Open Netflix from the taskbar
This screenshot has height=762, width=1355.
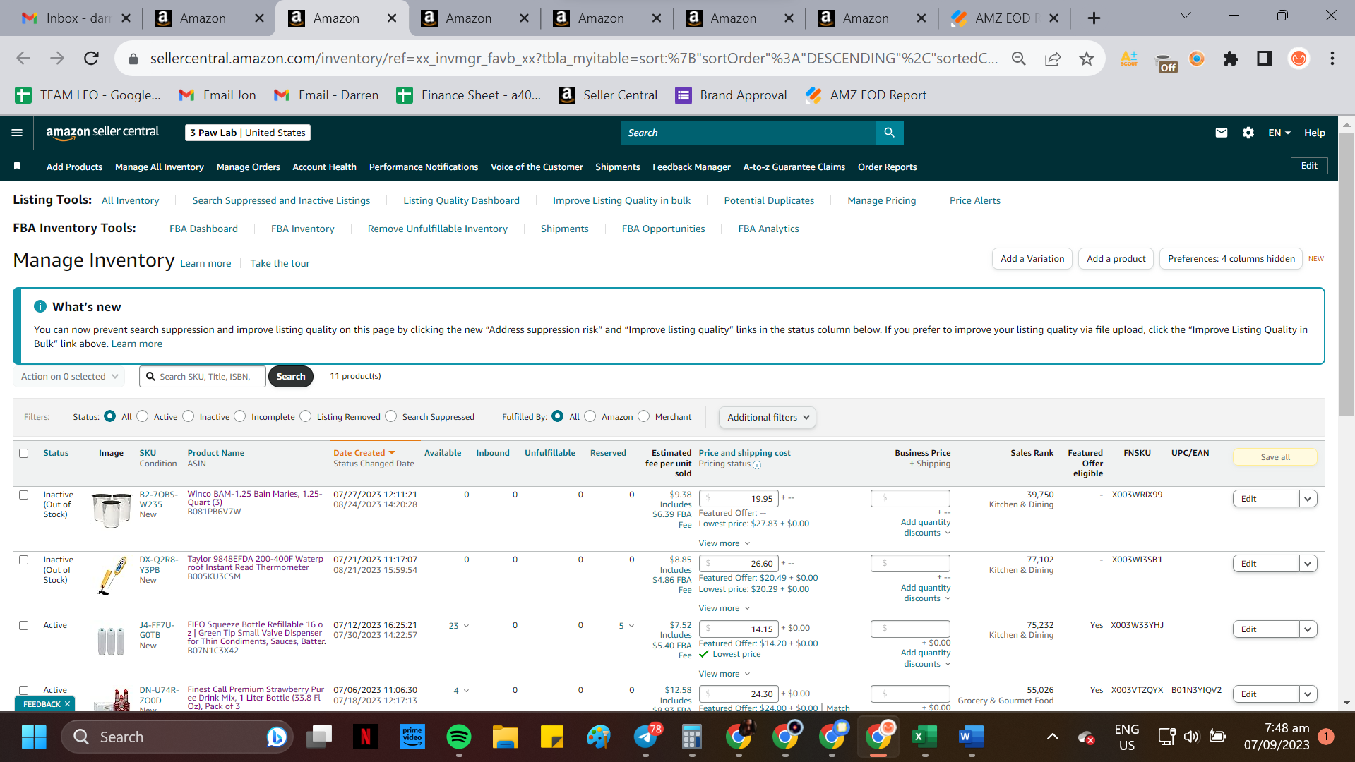click(x=366, y=737)
